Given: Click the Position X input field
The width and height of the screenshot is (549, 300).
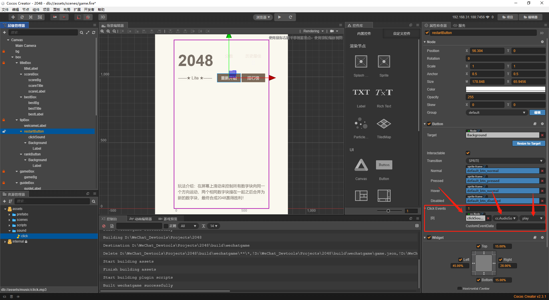Looking at the screenshot, I should [x=487, y=51].
